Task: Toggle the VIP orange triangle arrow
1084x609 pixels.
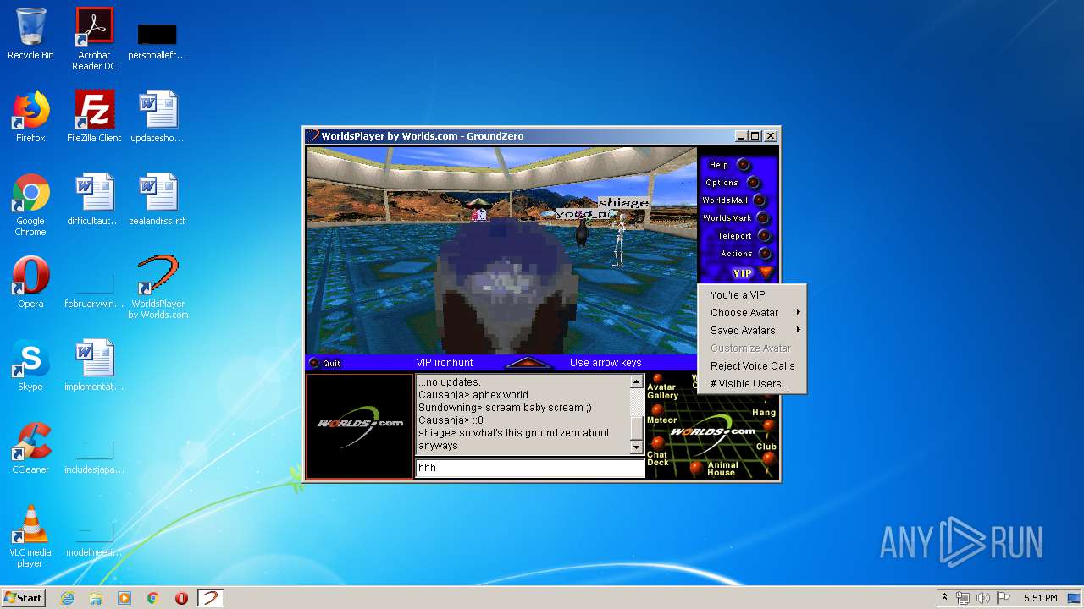Action: [x=766, y=272]
